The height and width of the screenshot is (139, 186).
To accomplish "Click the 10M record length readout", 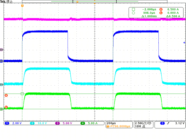I will point(140,126).
